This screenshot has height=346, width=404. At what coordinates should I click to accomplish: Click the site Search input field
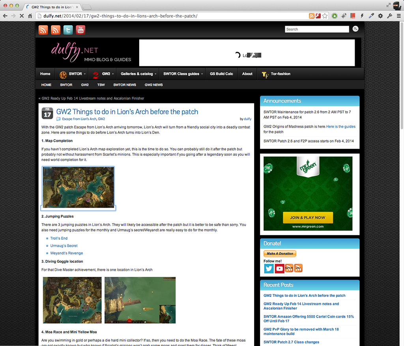[x=317, y=29]
